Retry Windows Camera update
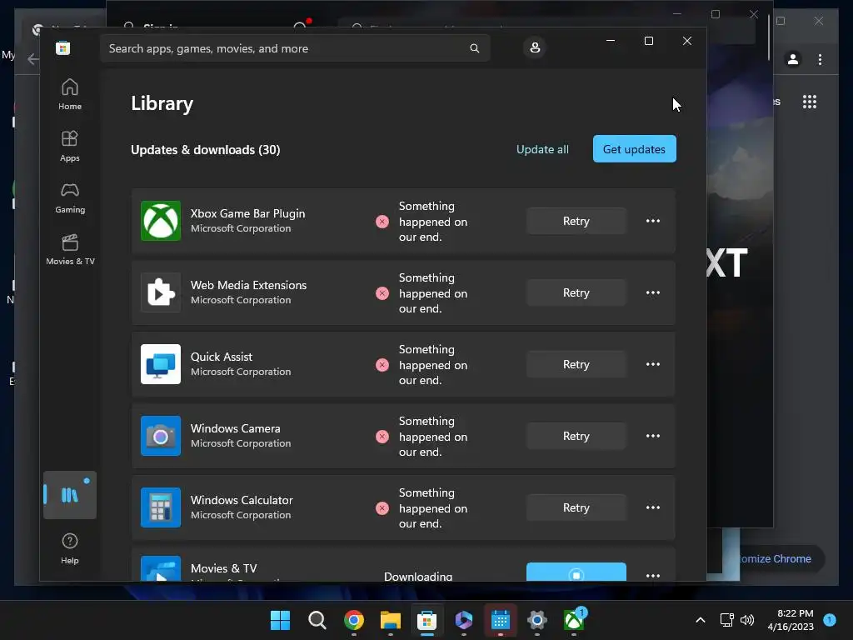Image resolution: width=853 pixels, height=640 pixels. click(576, 436)
